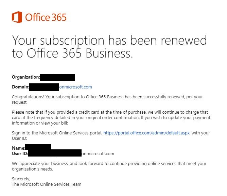Click the Office 365 wordmark text
This screenshot has width=227, height=196.
(46, 17)
